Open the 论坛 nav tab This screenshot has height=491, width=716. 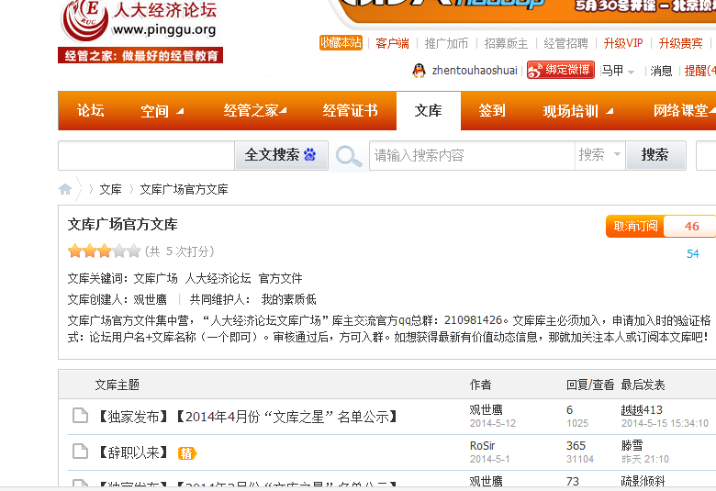tap(90, 110)
